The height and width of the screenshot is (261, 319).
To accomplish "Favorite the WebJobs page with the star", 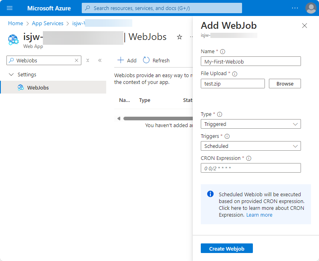I will tap(179, 37).
